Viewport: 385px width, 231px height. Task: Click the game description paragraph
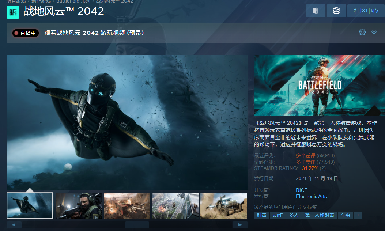316,133
